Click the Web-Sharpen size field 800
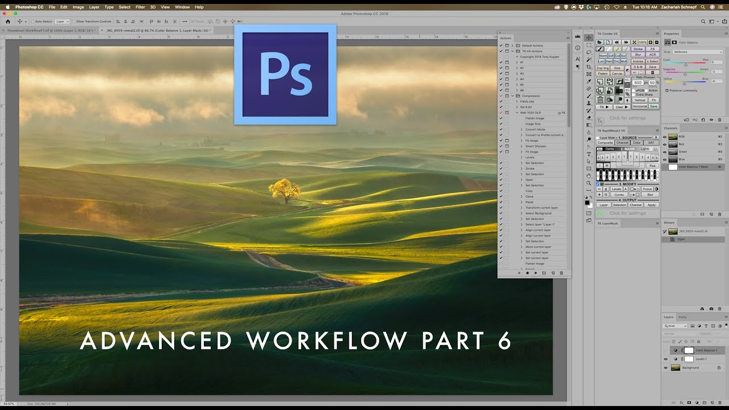This screenshot has height=410, width=729. [x=637, y=83]
